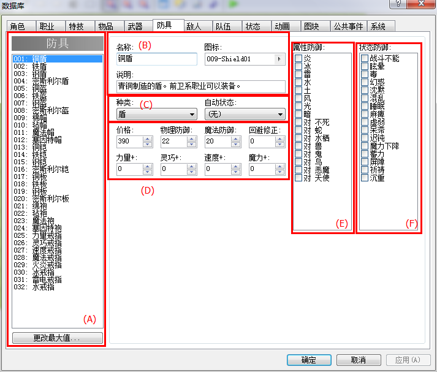Decrease 灵巧+ with its down arrow
This screenshot has height=372, width=437.
[191, 172]
